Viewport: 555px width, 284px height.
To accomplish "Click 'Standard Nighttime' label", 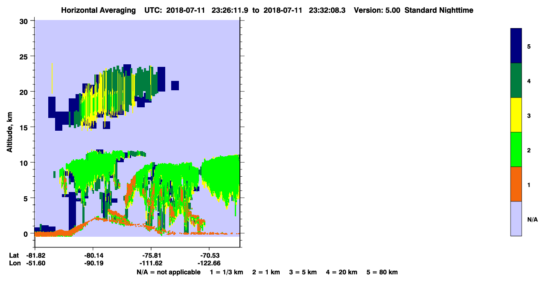I will [x=438, y=10].
